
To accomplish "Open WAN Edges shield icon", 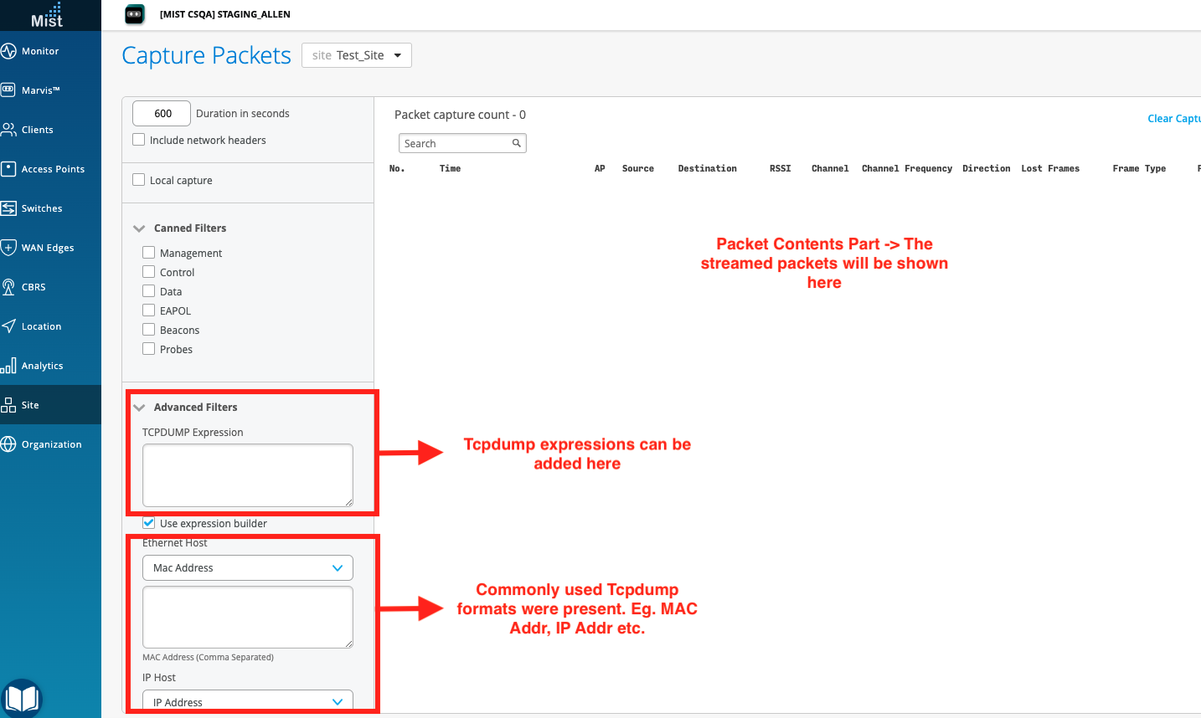I will pos(8,248).
